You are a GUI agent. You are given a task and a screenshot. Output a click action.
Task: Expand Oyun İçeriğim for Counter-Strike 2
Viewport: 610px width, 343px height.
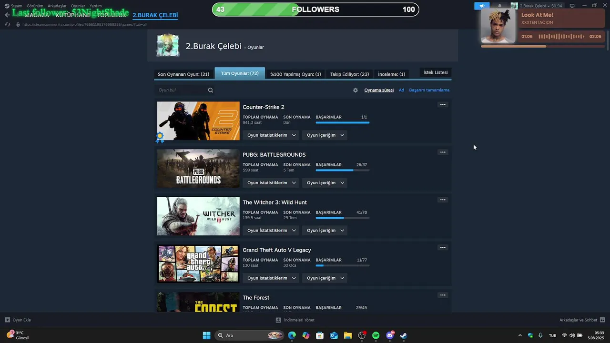[x=325, y=135]
